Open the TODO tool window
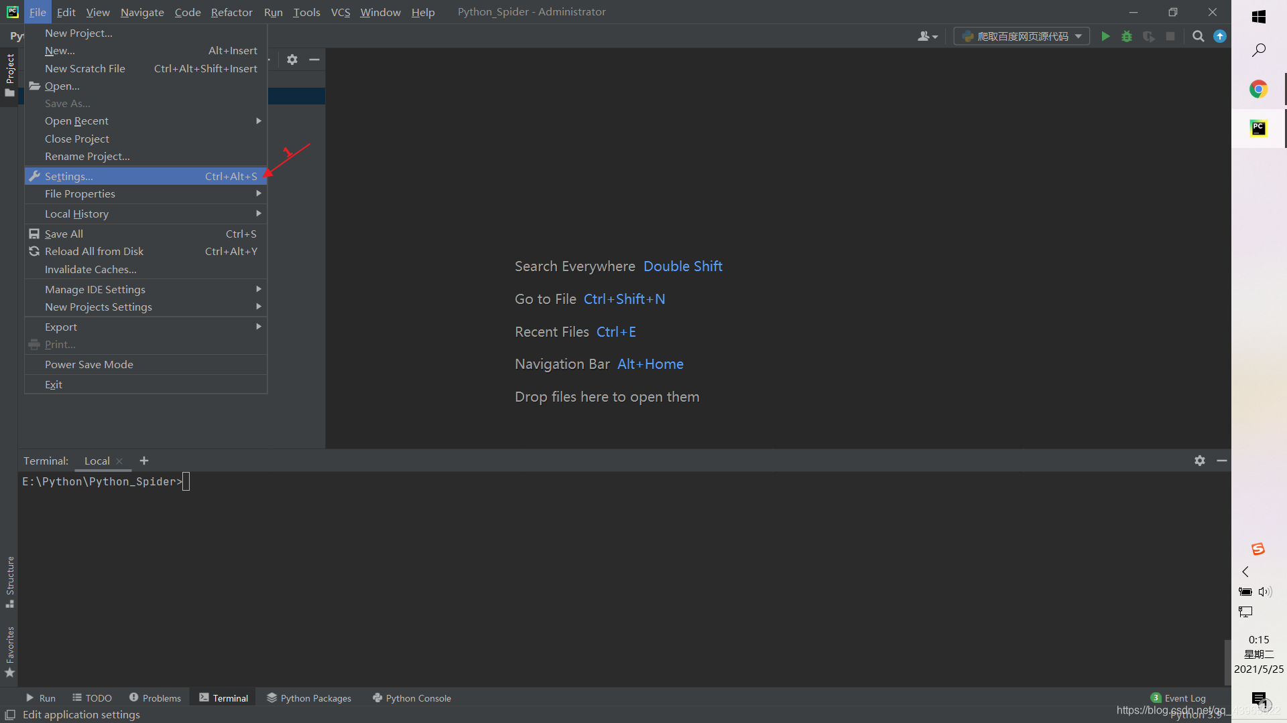Viewport: 1287px width, 723px height. pos(92,698)
